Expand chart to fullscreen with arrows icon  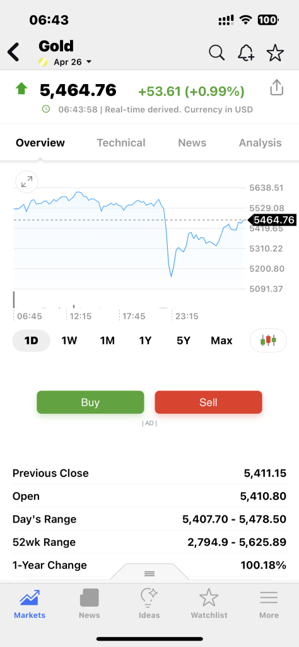click(26, 181)
